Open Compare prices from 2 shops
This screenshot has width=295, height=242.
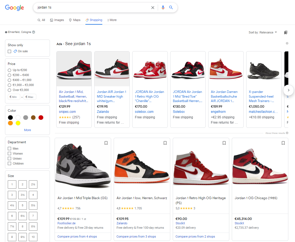[195, 236]
